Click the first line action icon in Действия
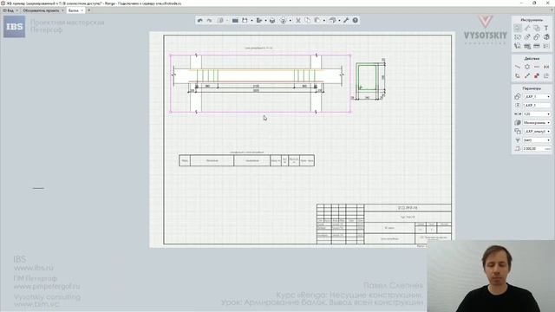Viewport: 555px width, 312px height. tap(518, 67)
